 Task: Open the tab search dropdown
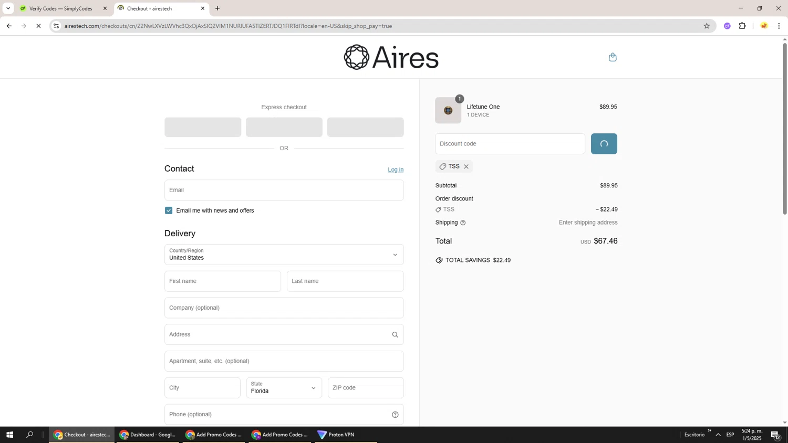pyautogui.click(x=8, y=8)
